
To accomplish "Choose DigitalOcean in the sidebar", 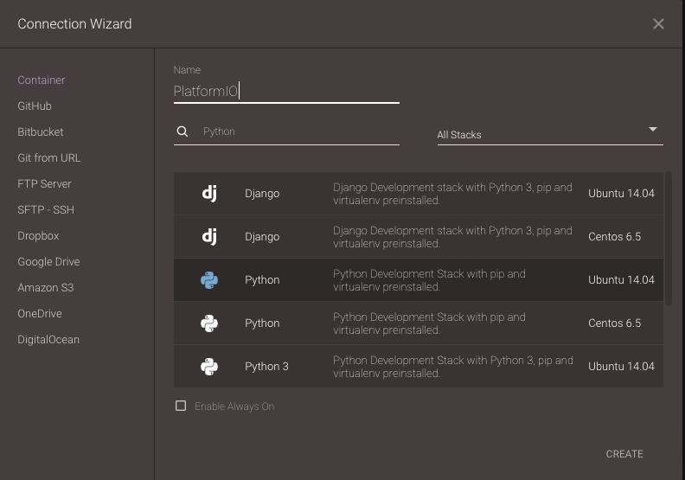I will point(48,339).
